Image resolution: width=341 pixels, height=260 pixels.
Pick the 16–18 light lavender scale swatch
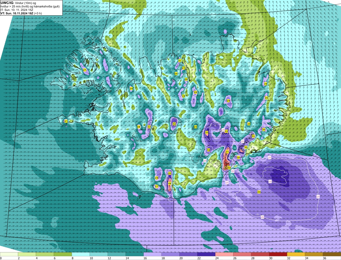152,254
